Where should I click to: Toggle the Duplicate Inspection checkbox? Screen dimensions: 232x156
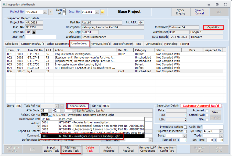[185, 131]
